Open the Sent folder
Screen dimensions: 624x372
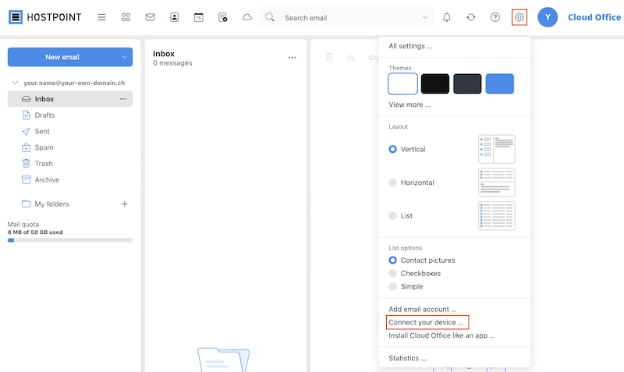click(42, 131)
